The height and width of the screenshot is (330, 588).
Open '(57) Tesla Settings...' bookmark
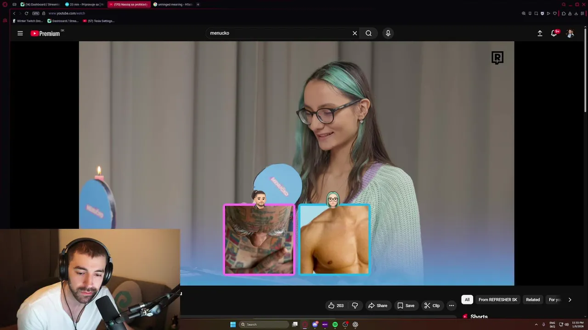[x=99, y=21]
